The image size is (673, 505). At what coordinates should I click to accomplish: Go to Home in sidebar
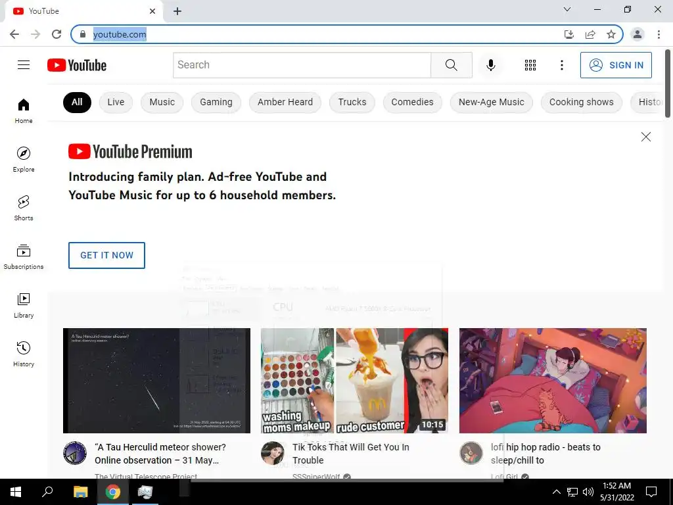(24, 110)
